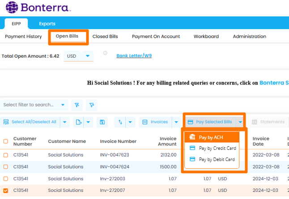
Task: Click the Pay Selected Bills button
Action: [210, 122]
